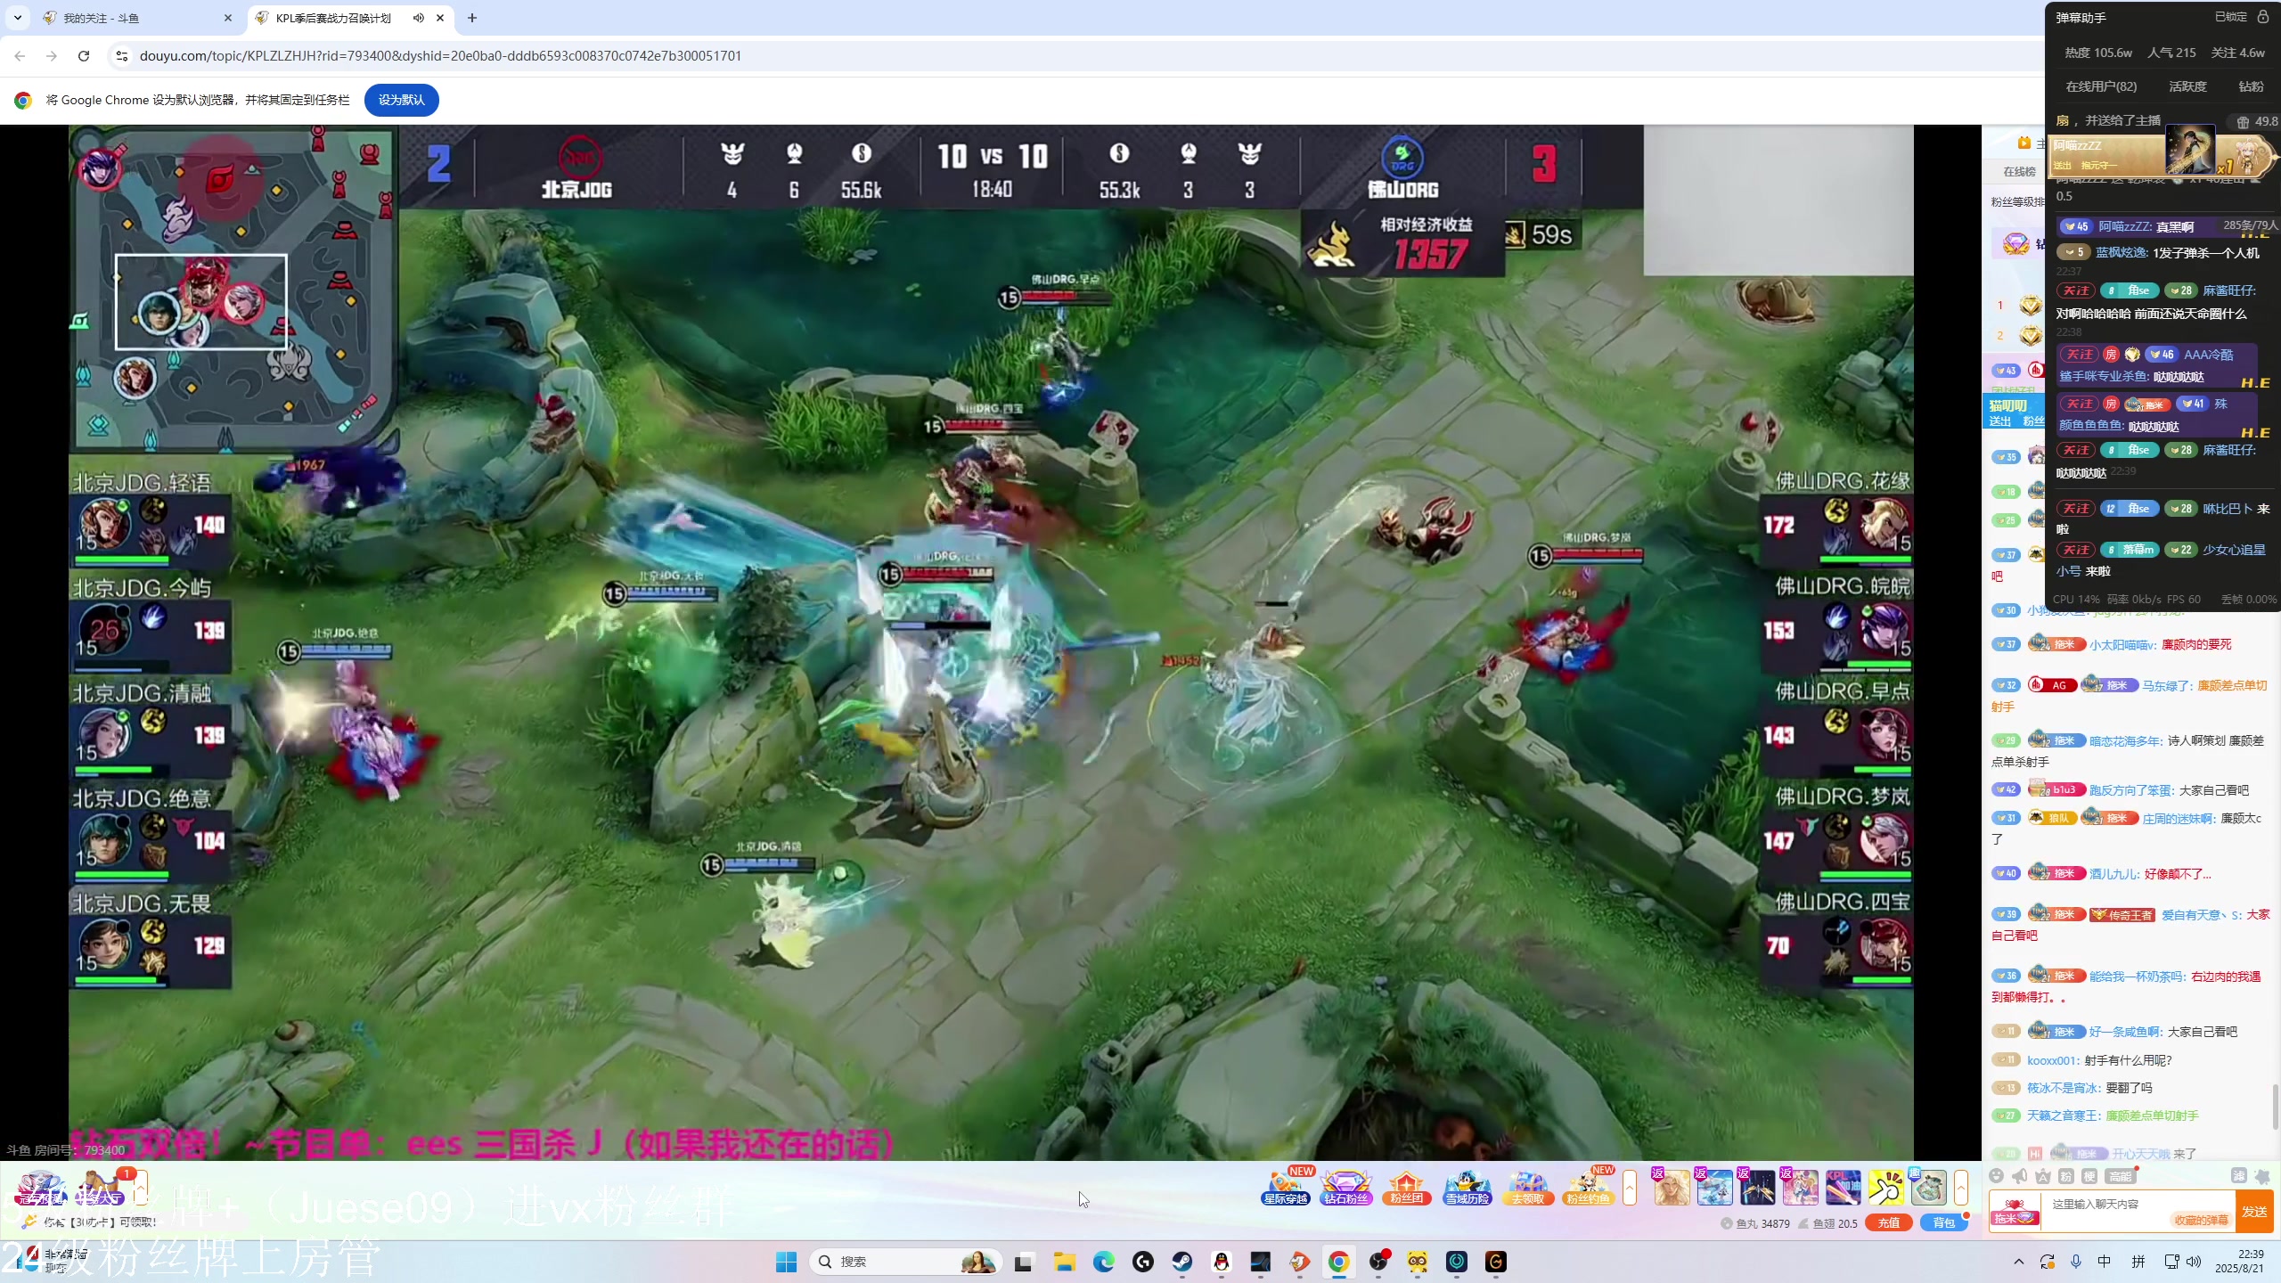Click the 去领取 treasure chest icon
The height and width of the screenshot is (1283, 2281).
(1527, 1189)
